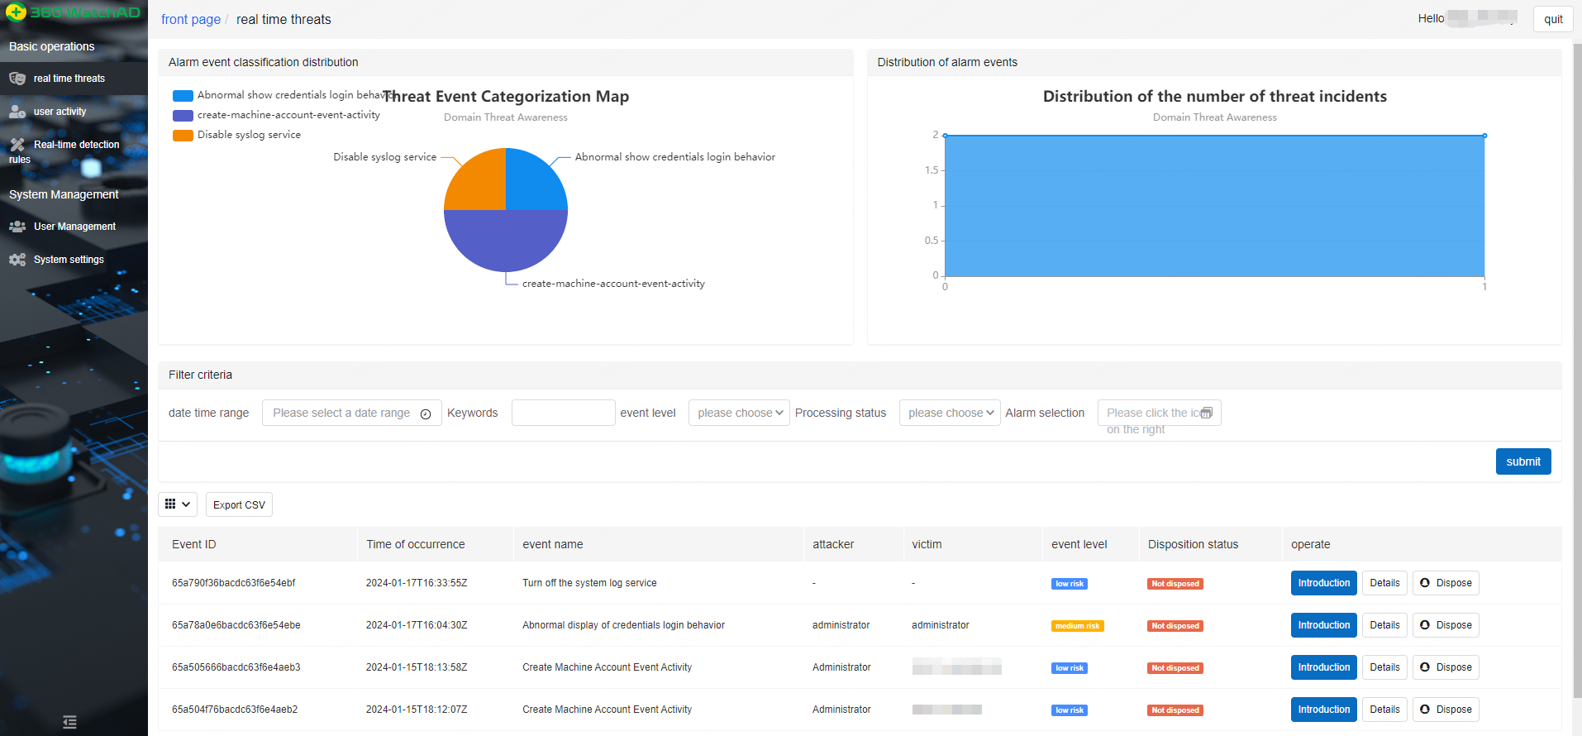Expand the event level dropdown
This screenshot has width=1582, height=736.
click(x=739, y=413)
